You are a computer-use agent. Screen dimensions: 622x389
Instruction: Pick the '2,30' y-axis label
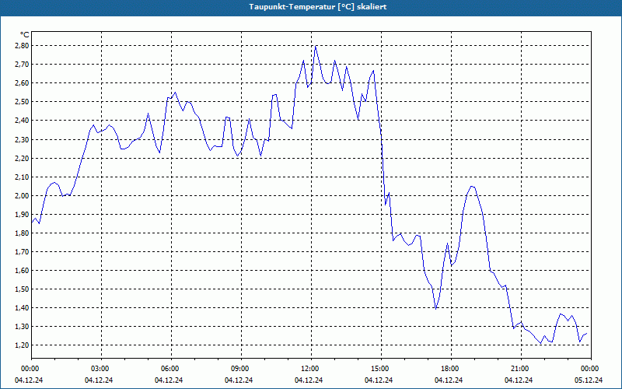pyautogui.click(x=22, y=140)
